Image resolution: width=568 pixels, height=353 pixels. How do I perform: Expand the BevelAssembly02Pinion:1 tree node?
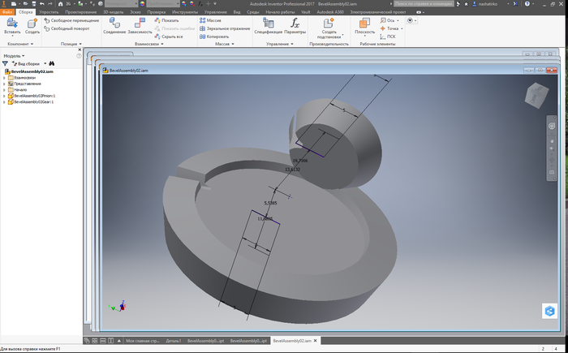click(x=4, y=96)
